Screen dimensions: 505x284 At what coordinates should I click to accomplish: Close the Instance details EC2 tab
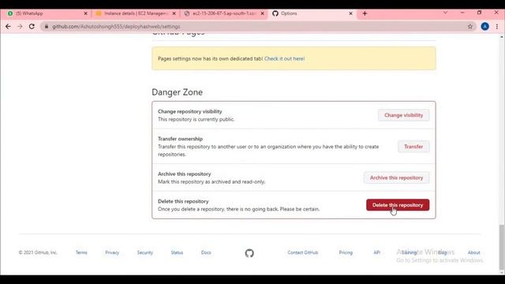pos(174,13)
